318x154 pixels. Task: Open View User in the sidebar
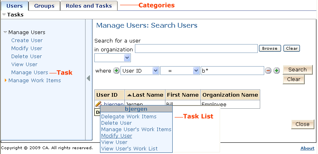pos(24,65)
